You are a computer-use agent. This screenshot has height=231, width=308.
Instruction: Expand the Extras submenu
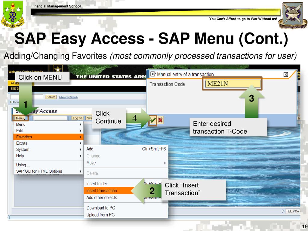coord(48,143)
